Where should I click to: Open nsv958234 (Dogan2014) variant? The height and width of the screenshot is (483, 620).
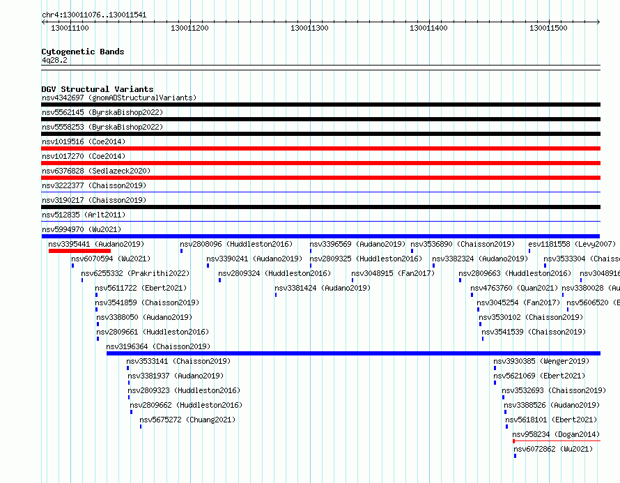[x=556, y=434]
